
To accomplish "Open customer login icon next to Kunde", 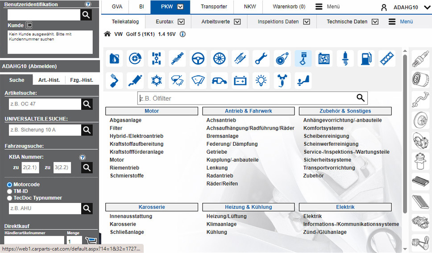I will coord(29,25).
